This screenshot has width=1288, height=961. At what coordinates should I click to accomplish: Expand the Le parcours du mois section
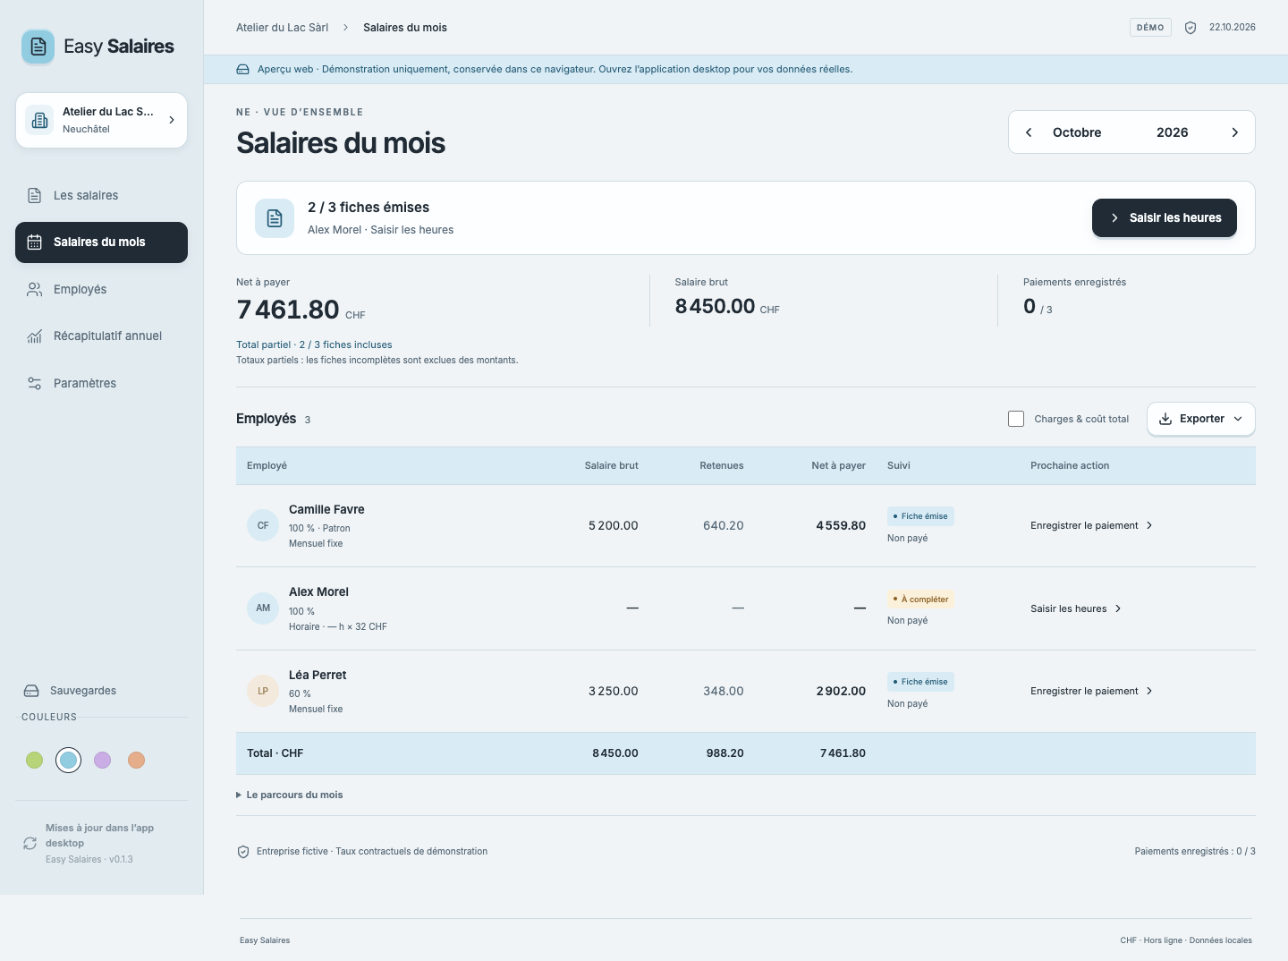[290, 795]
